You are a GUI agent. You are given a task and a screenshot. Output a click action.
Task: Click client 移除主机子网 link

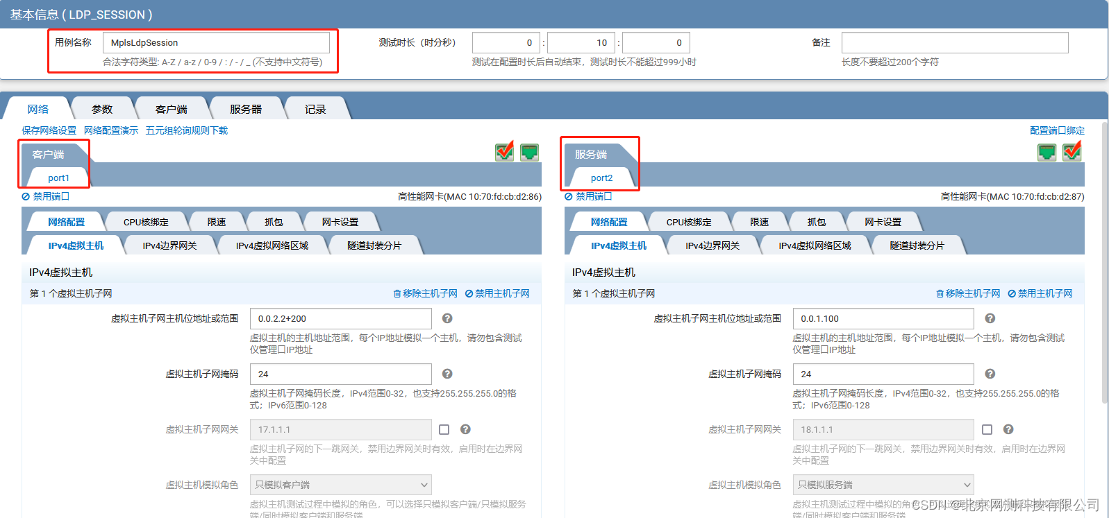[426, 293]
